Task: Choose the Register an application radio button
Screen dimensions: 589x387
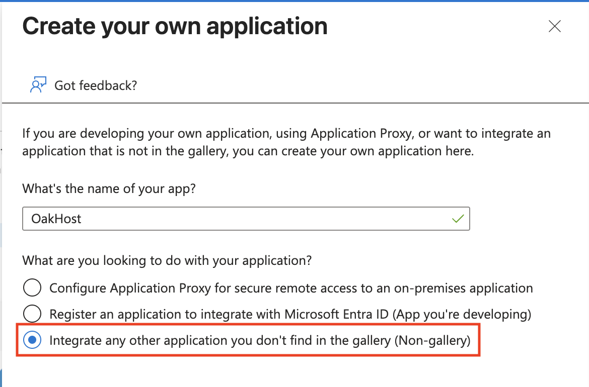Action: (32, 314)
